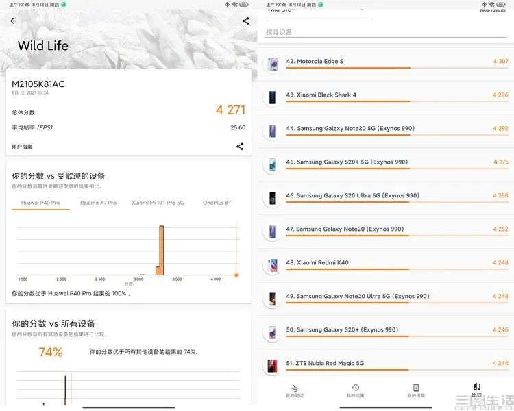This screenshot has height=411, width=514.
Task: Click the Wi-Fi icon in left status bar
Action: coord(234,5)
